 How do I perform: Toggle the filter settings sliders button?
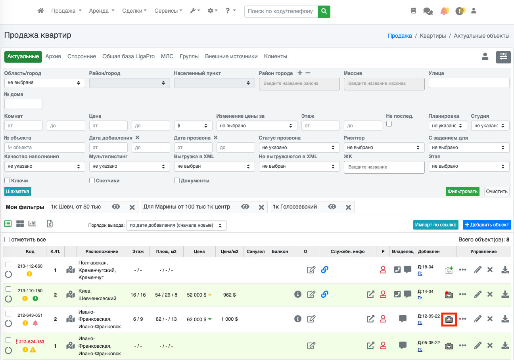[503, 57]
